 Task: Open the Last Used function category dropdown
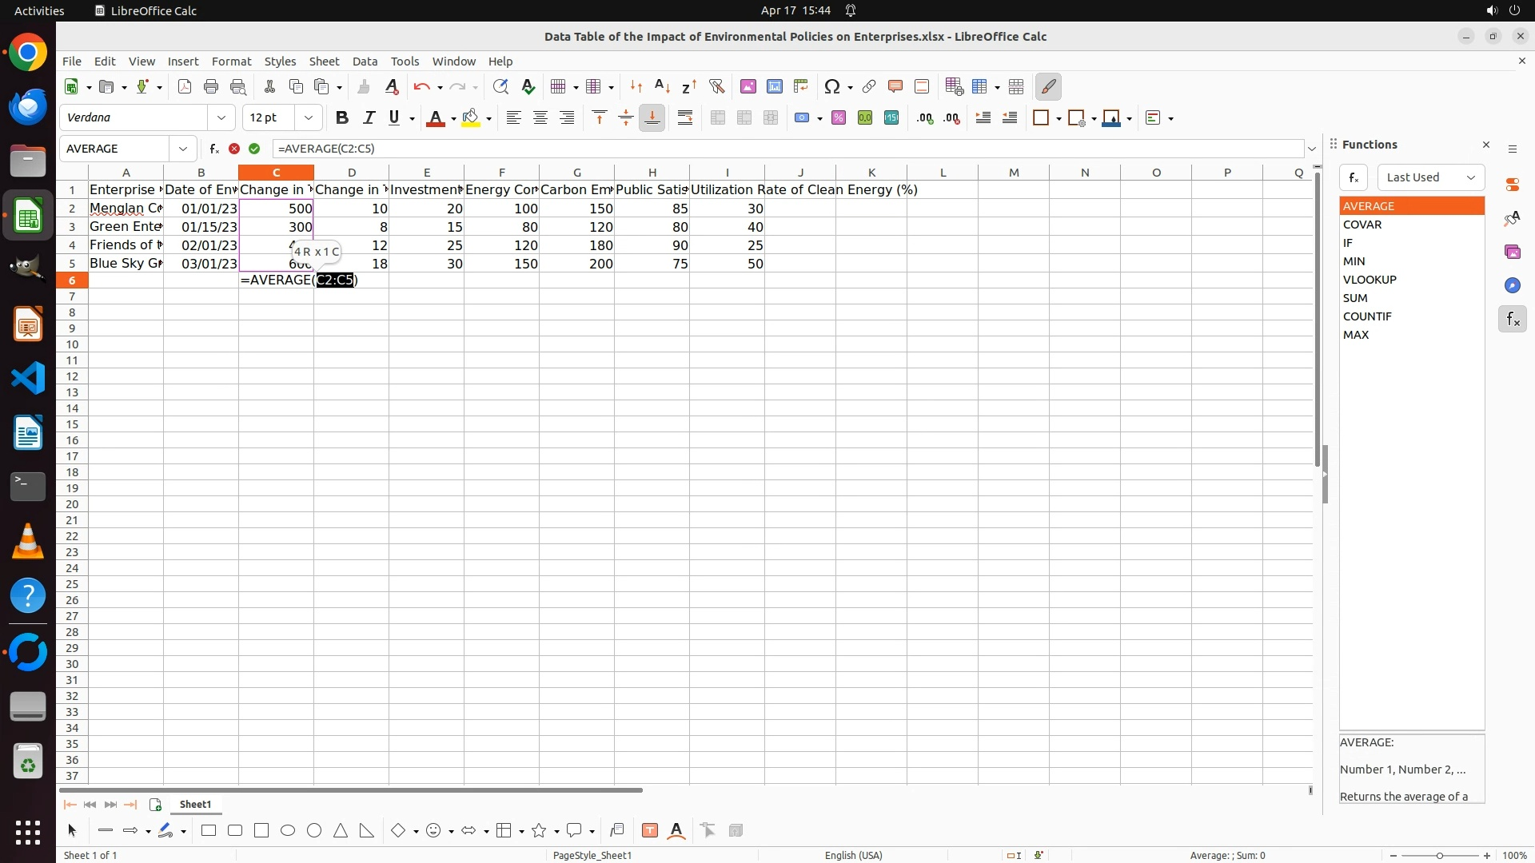coord(1430,177)
